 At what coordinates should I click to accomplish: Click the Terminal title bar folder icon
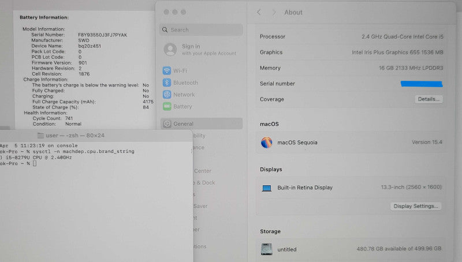(40, 136)
